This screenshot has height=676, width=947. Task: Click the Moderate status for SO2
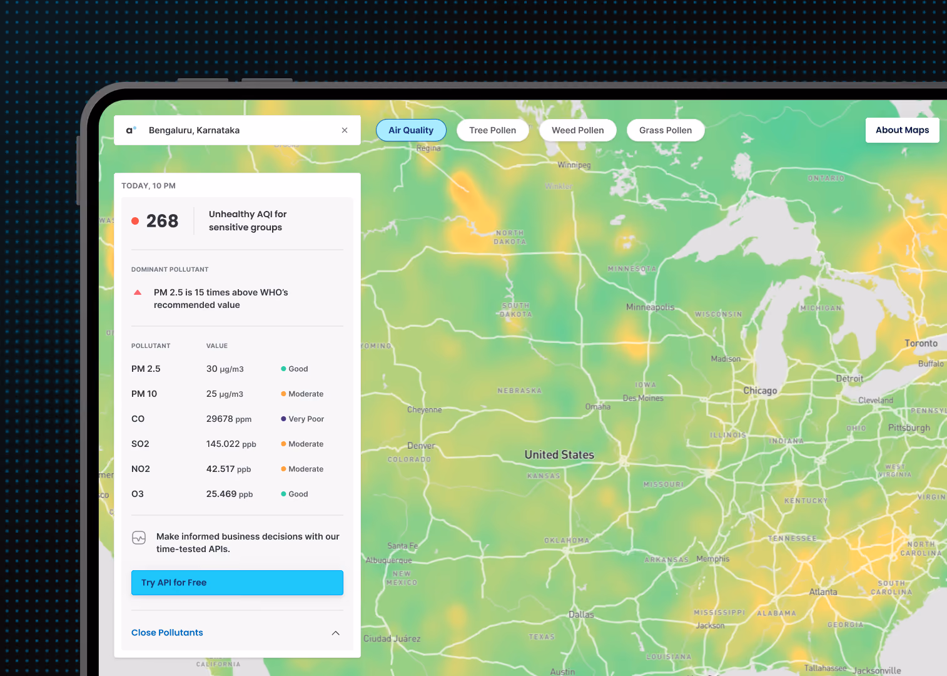click(302, 444)
